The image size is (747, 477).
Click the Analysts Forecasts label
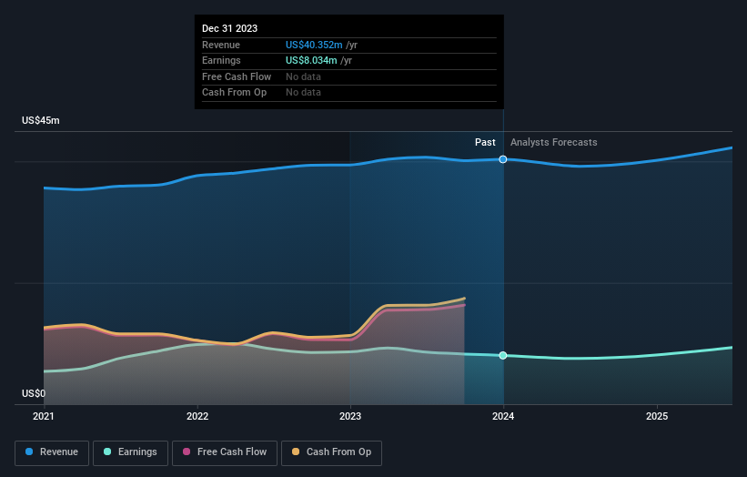coord(553,143)
